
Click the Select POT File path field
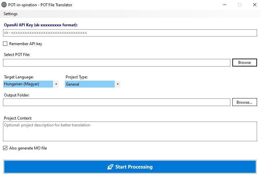click(x=116, y=63)
